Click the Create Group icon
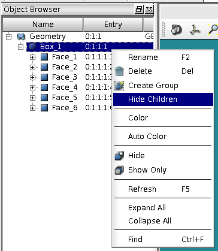The height and width of the screenshot is (251, 218). coord(119,86)
